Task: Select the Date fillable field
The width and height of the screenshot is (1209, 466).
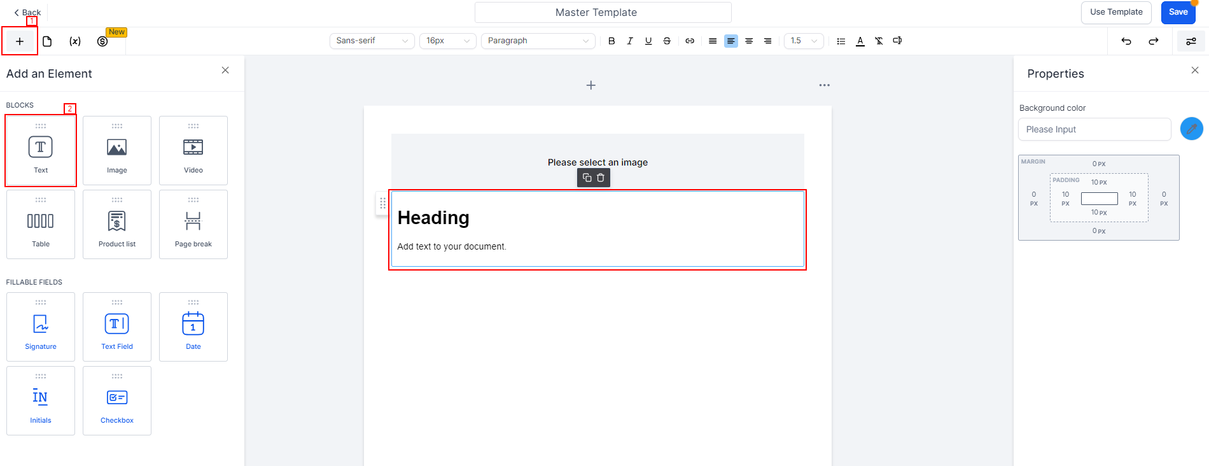Action: (x=193, y=327)
